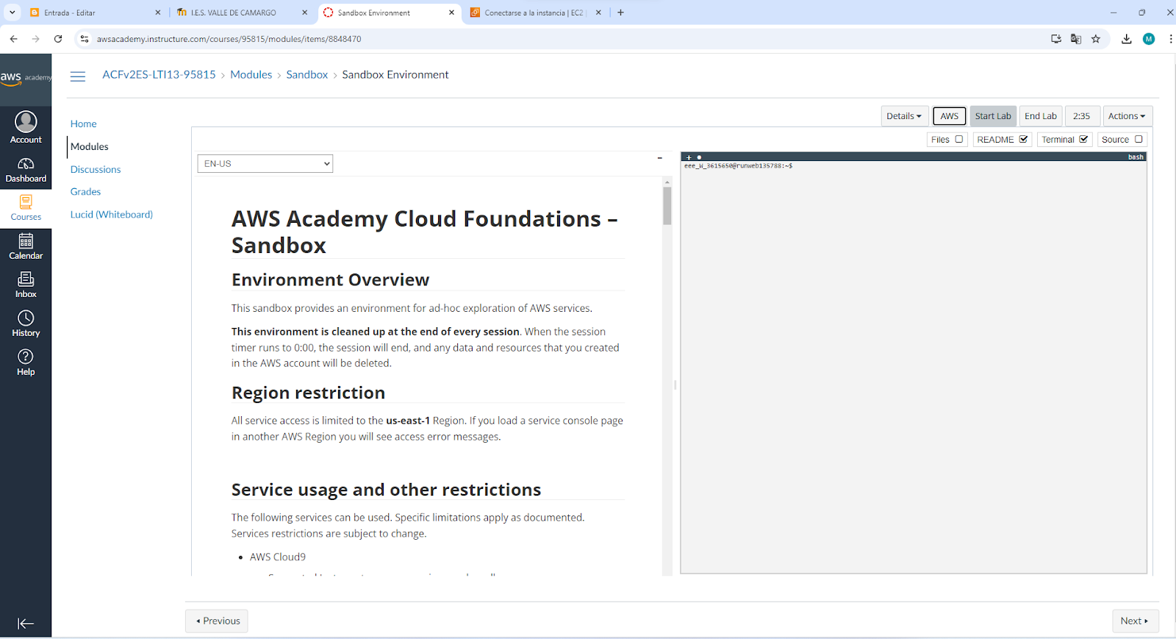Image resolution: width=1176 pixels, height=639 pixels.
Task: Click the panel splitter between README and terminal
Action: click(x=675, y=385)
